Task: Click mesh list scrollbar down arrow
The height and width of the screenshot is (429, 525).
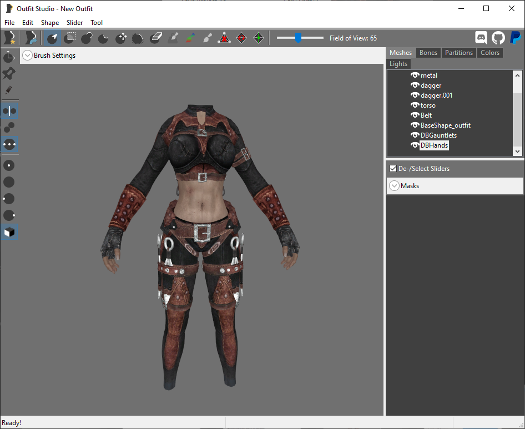Action: coord(517,151)
